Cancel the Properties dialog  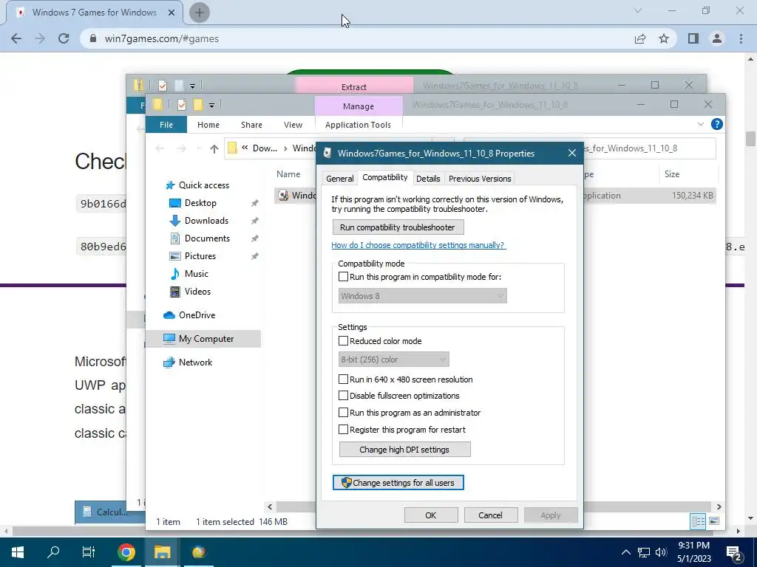pos(491,515)
